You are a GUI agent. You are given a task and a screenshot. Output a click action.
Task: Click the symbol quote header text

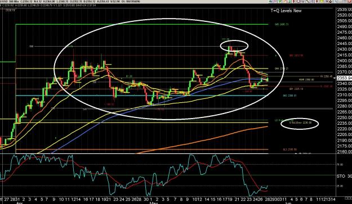70,2
